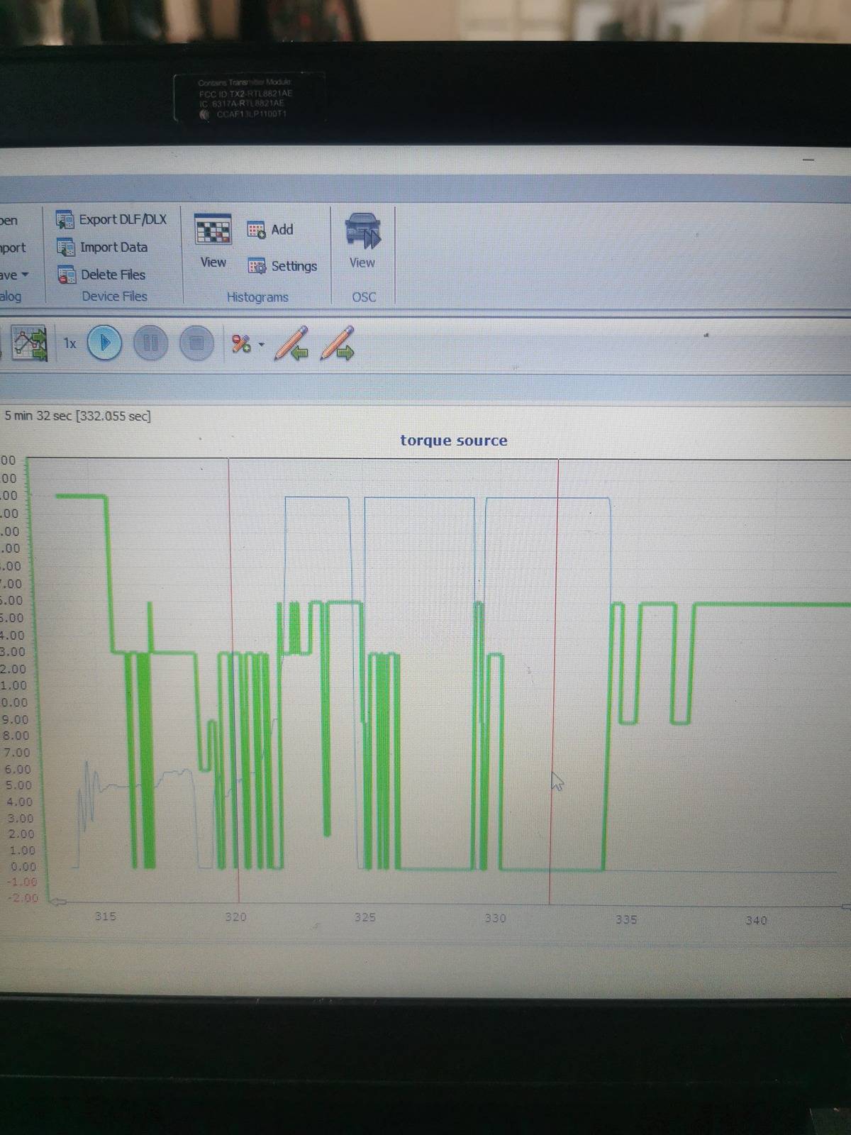This screenshot has width=851, height=1135.
Task: Expand the partially visible Save dropdown arrow
Action: tap(25, 275)
